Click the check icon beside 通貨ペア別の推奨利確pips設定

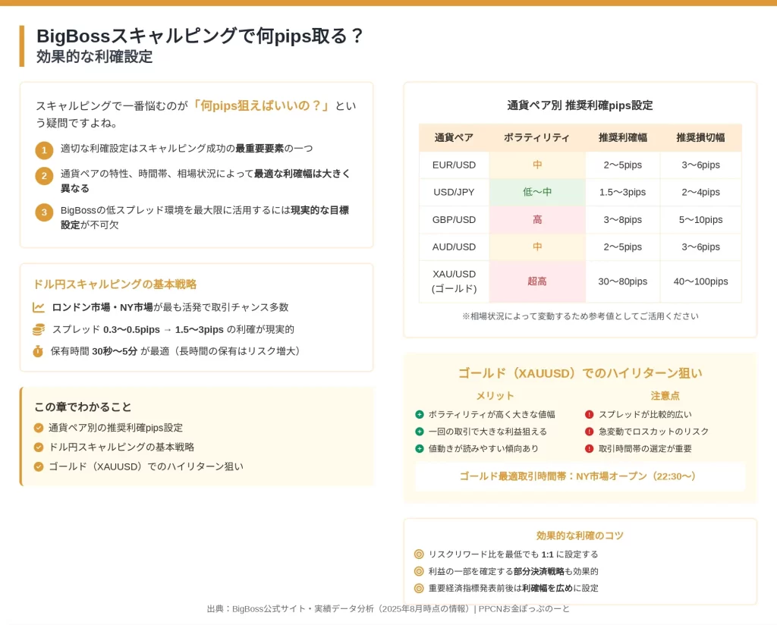39,428
